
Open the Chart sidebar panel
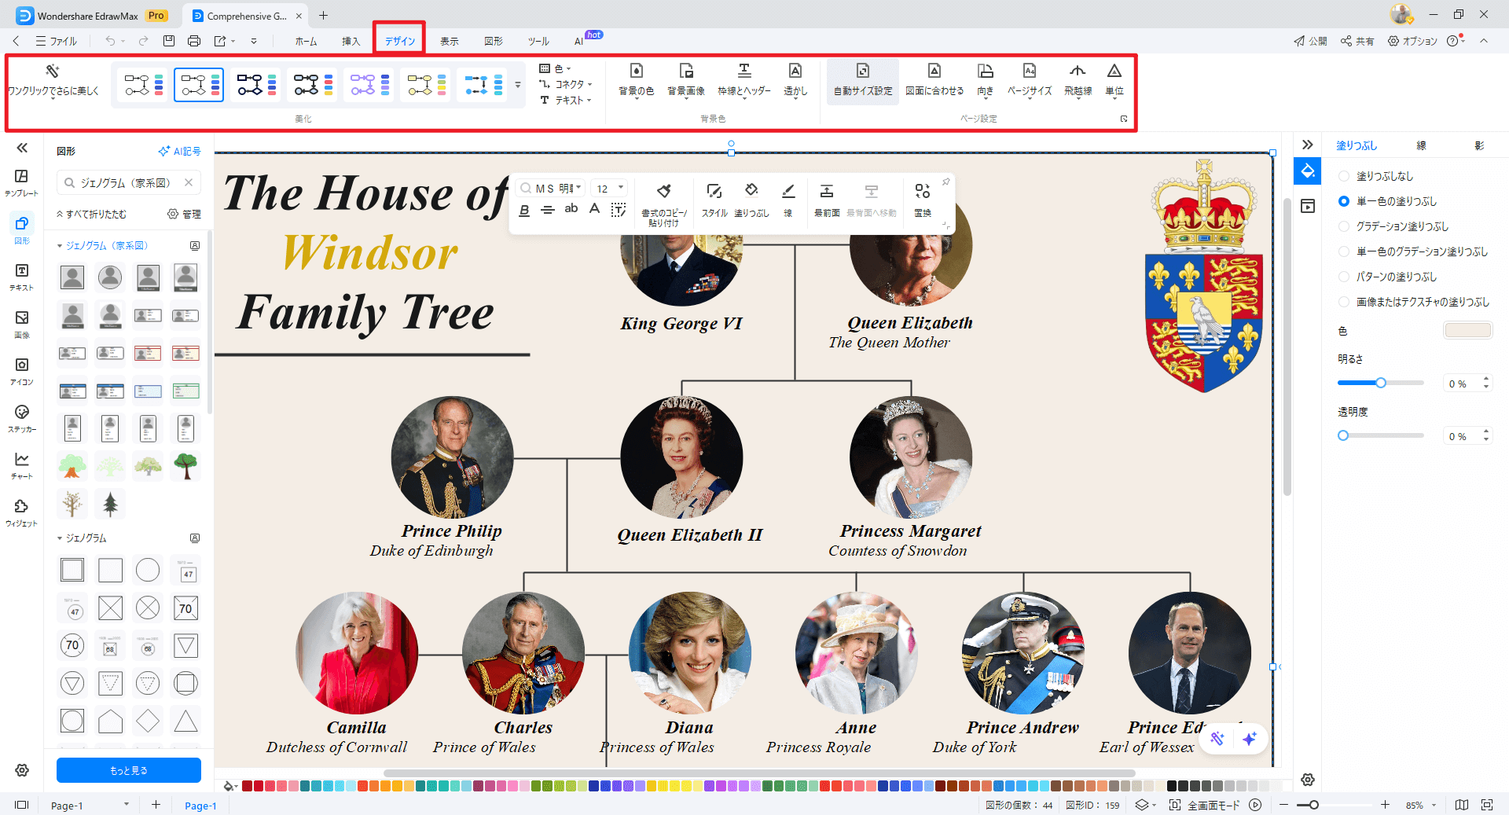pos(22,465)
